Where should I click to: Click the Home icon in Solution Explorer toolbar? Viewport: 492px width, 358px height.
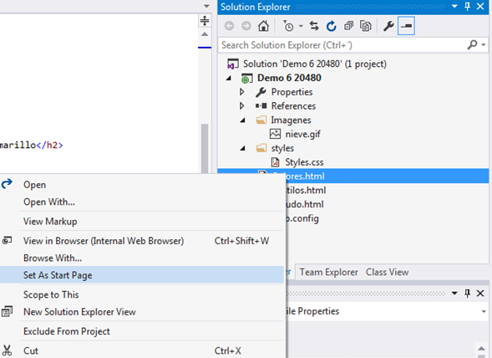tap(263, 26)
